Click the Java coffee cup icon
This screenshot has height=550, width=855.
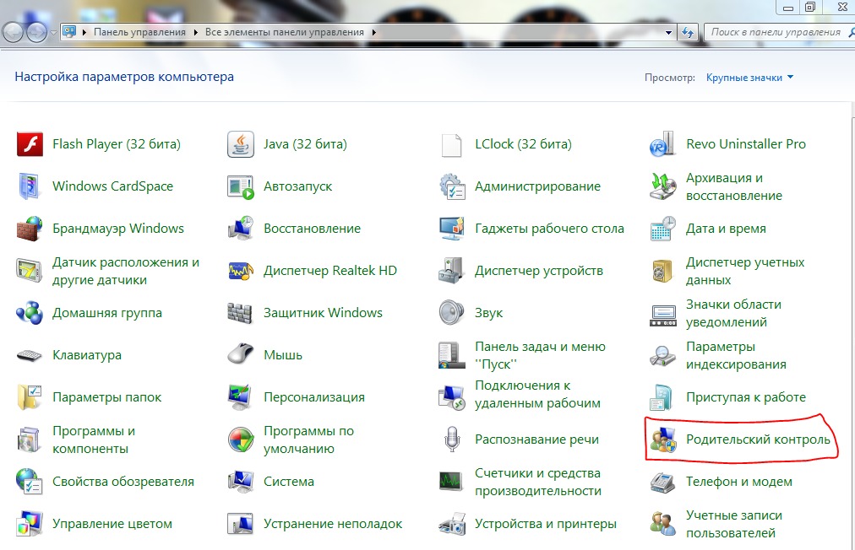(x=241, y=144)
